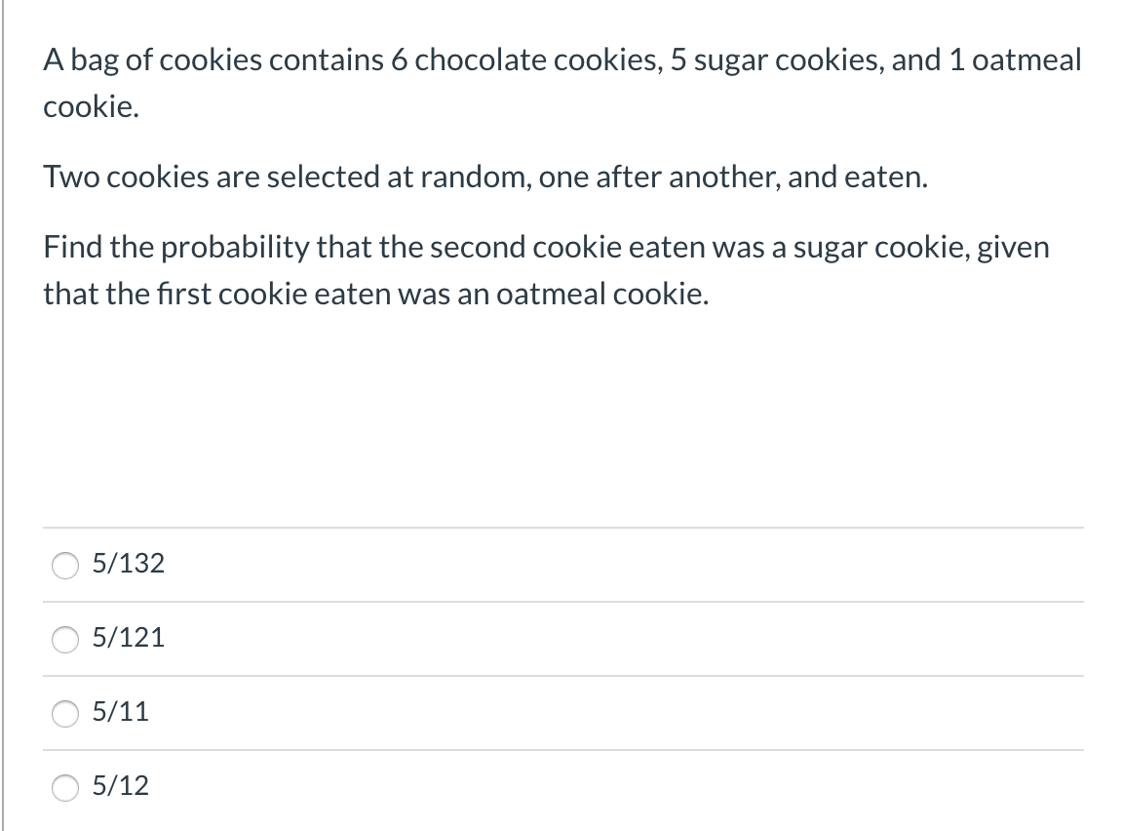Choose the radio circle beside 5/121
This screenshot has width=1123, height=831.
65,639
